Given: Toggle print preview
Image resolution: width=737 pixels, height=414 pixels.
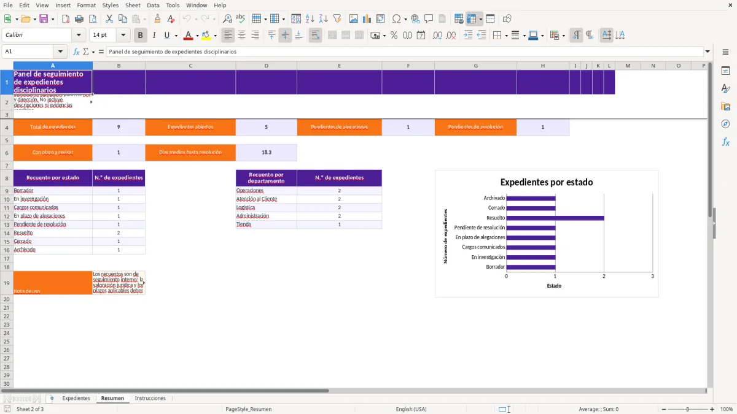Looking at the screenshot, I should click(x=92, y=19).
